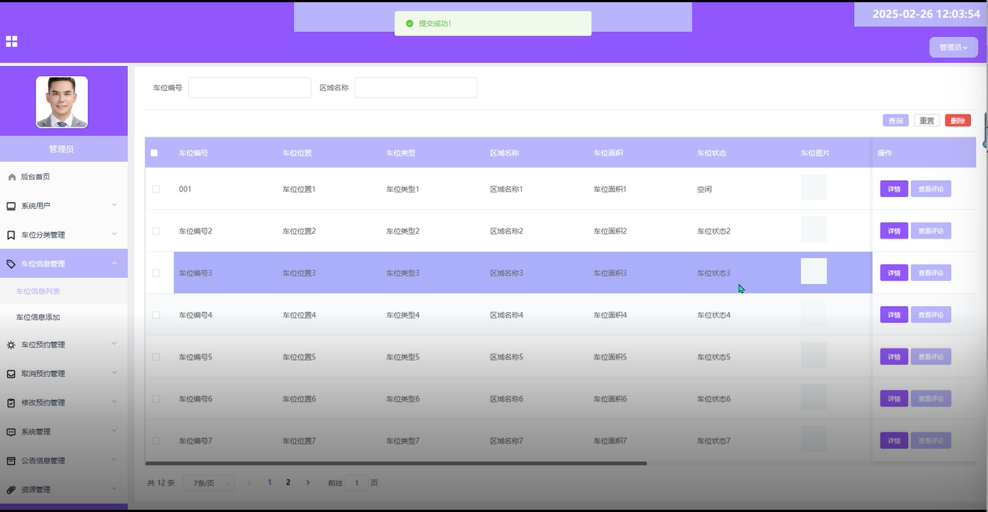
Task: Click the 区域名称 search input field
Action: 416,88
